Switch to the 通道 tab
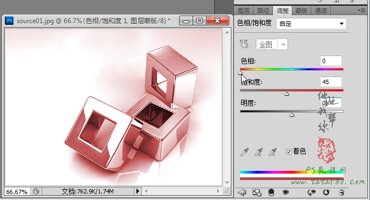Image resolution: width=370 pixels, height=200 pixels. [x=321, y=11]
